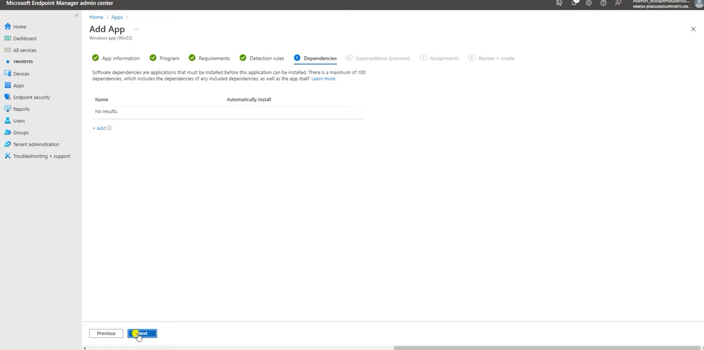Click the FAVORITES star heading

pyautogui.click(x=20, y=62)
